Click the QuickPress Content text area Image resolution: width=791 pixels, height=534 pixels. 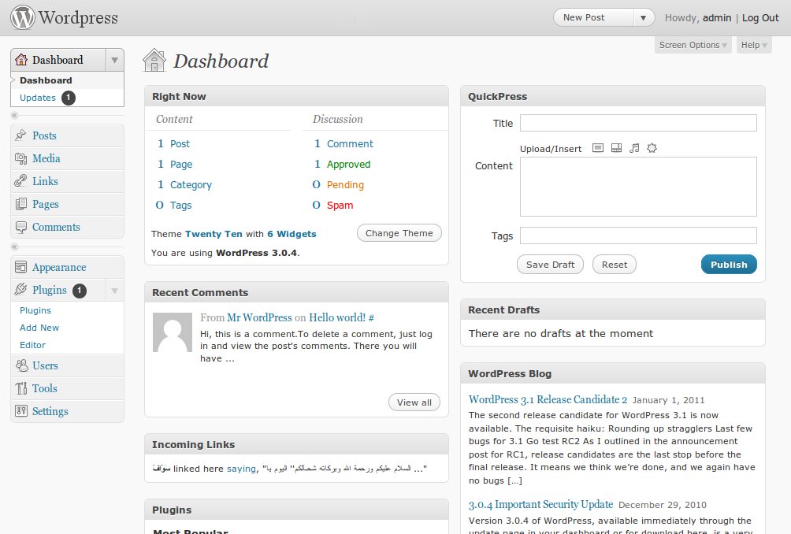tap(638, 187)
